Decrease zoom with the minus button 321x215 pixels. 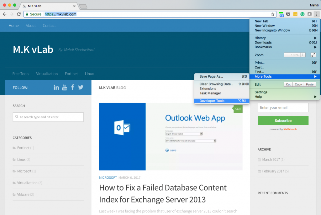(x=287, y=55)
